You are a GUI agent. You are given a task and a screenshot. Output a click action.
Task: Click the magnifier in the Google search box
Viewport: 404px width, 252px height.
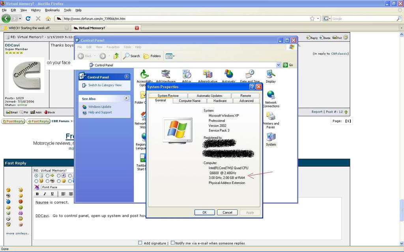399,19
